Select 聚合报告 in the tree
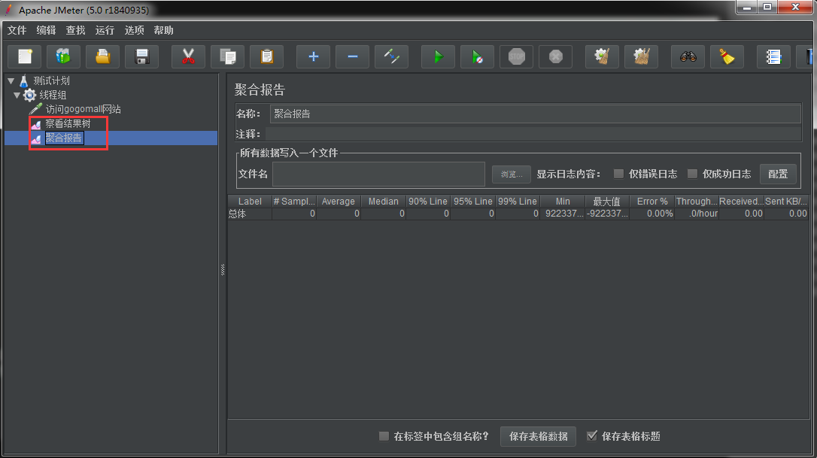This screenshot has height=458, width=817. 63,138
